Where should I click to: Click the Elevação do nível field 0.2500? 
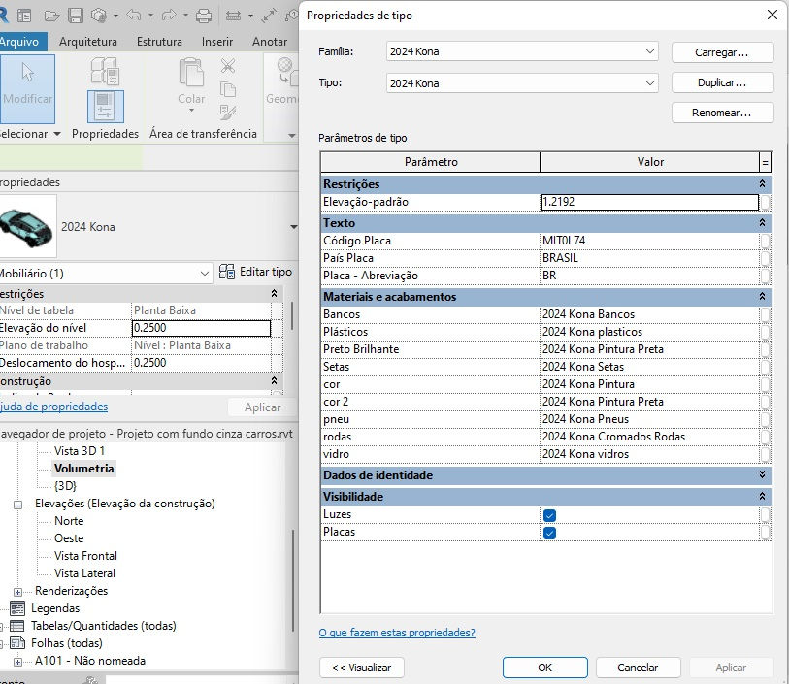click(x=201, y=329)
